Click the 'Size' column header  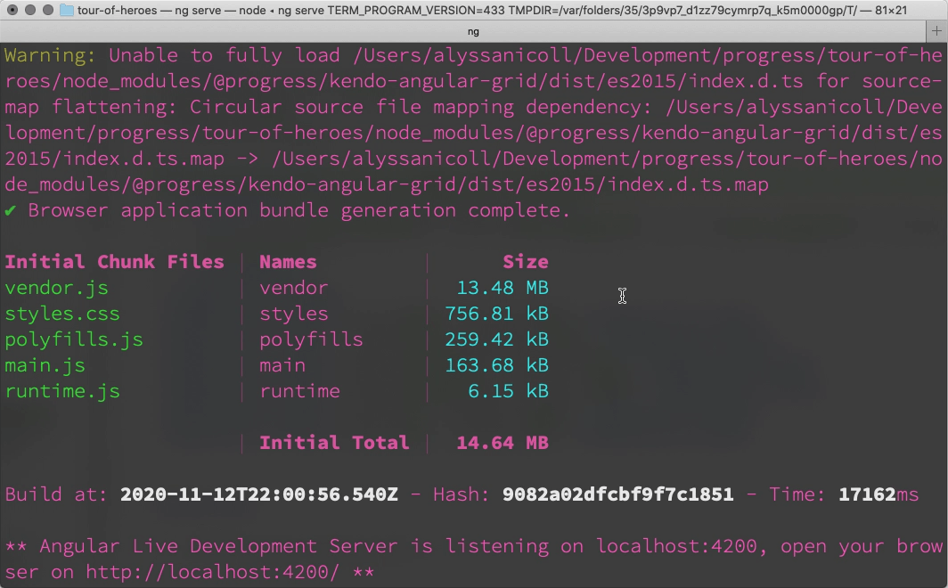click(526, 262)
